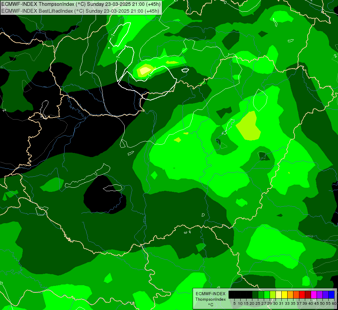This screenshot has width=338, height=310.
Task: Click the °C unit label in legend
Action: pos(211,304)
